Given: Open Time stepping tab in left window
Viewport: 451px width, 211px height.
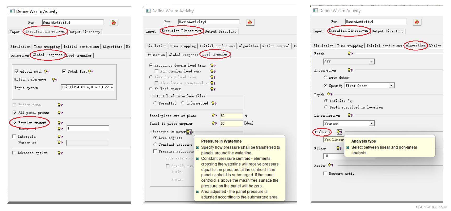Looking at the screenshot, I should point(47,47).
